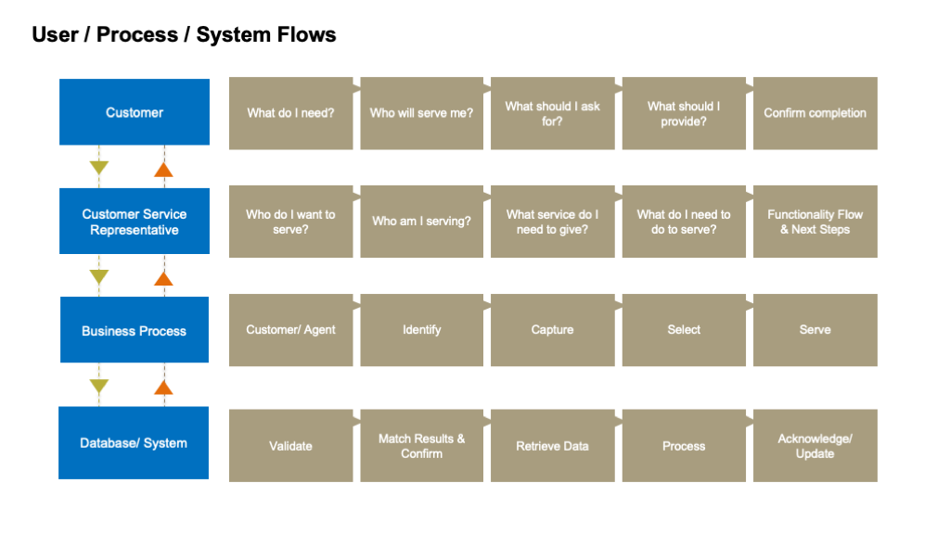Select the "Validate" system step

[x=290, y=446]
